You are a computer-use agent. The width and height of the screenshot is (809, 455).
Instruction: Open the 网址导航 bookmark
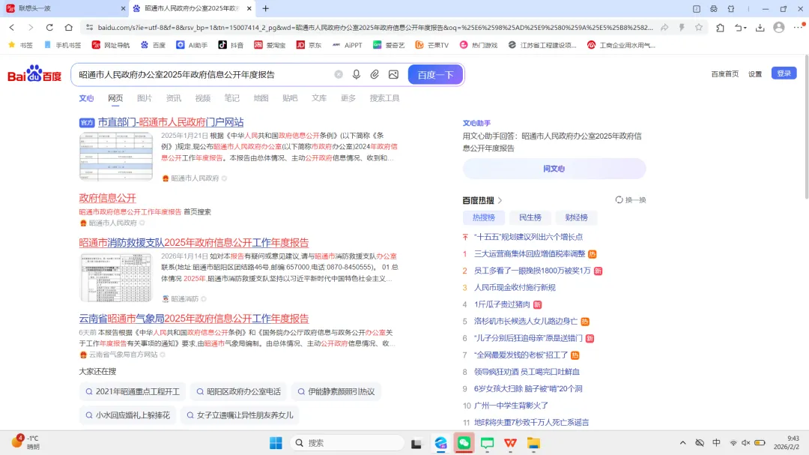[x=110, y=45]
